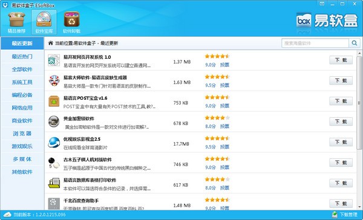Open the title bar dropdown menu button

tap(322, 4)
